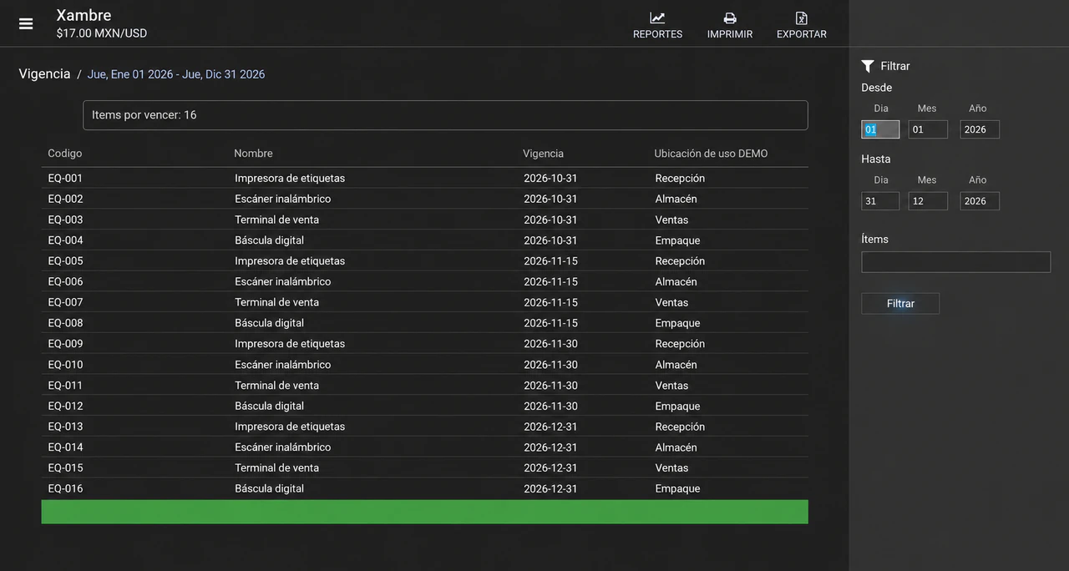
Task: Select row code EQ-016
Action: [x=65, y=488]
